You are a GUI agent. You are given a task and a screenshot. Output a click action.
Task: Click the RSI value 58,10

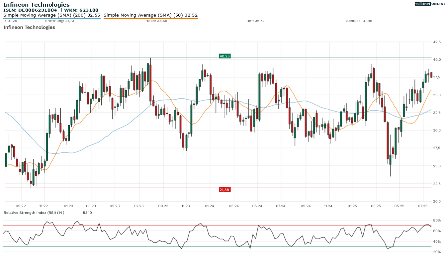click(87, 213)
